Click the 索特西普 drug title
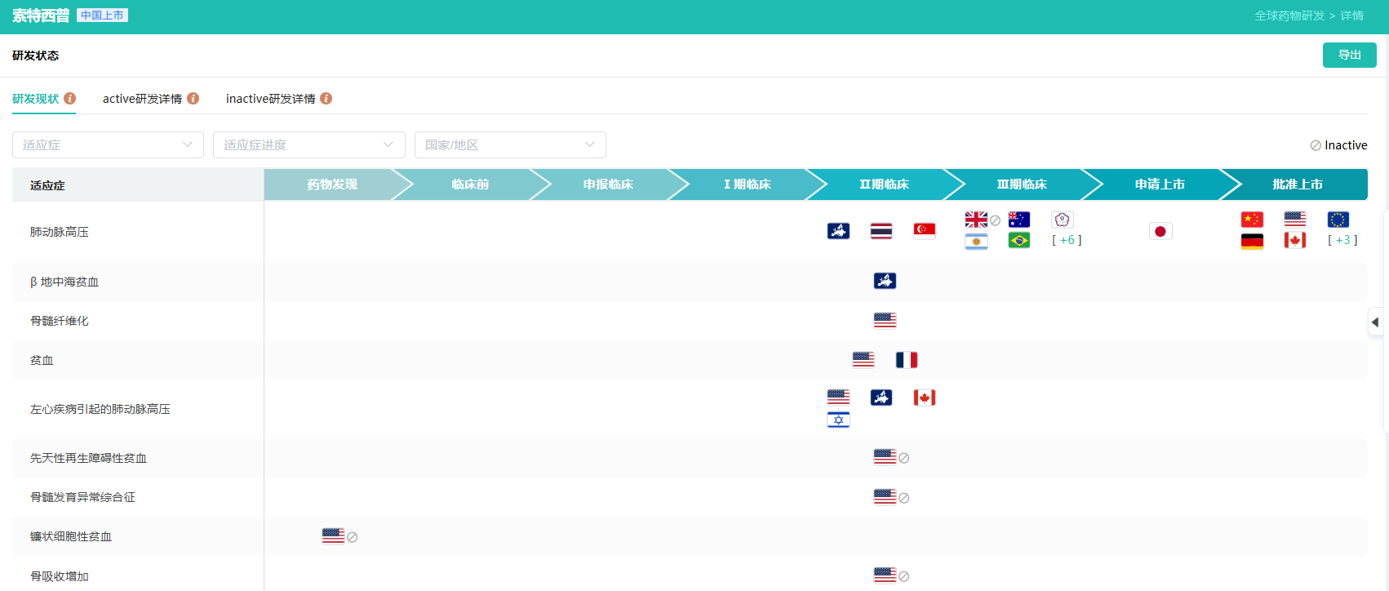The image size is (1389, 591). click(x=41, y=16)
